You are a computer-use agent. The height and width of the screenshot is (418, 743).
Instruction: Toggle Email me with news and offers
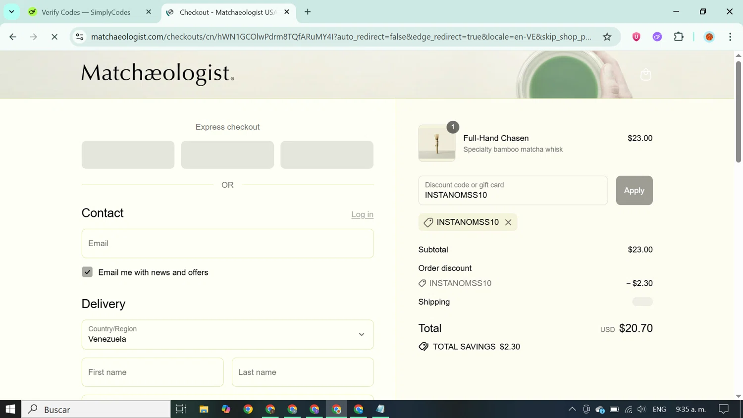87,272
